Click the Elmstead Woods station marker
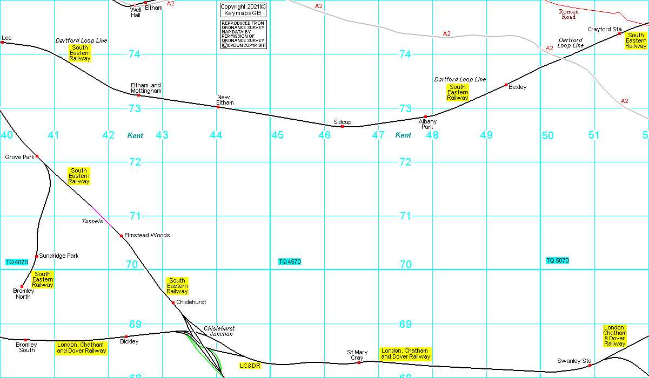The width and height of the screenshot is (649, 378). click(121, 236)
